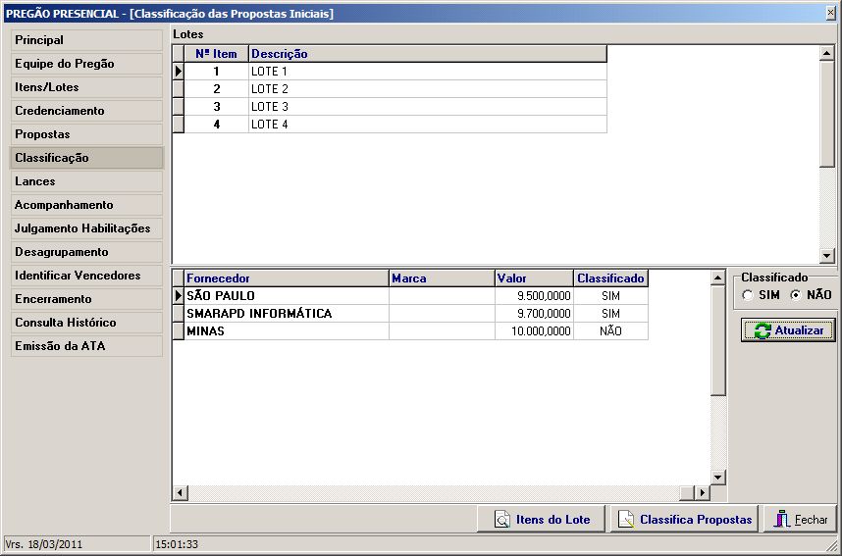Viewport: 842px width, 556px height.
Task: Click the Descrição column header
Action: click(428, 54)
